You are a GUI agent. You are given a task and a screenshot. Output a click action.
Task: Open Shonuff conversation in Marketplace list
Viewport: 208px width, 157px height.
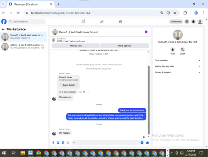(x=24, y=37)
